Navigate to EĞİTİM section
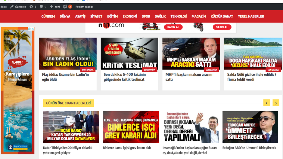283x159 pixels. [112, 17]
